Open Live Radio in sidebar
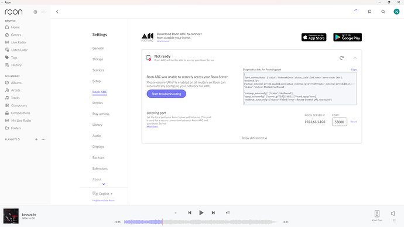The image size is (404, 227). (18, 42)
